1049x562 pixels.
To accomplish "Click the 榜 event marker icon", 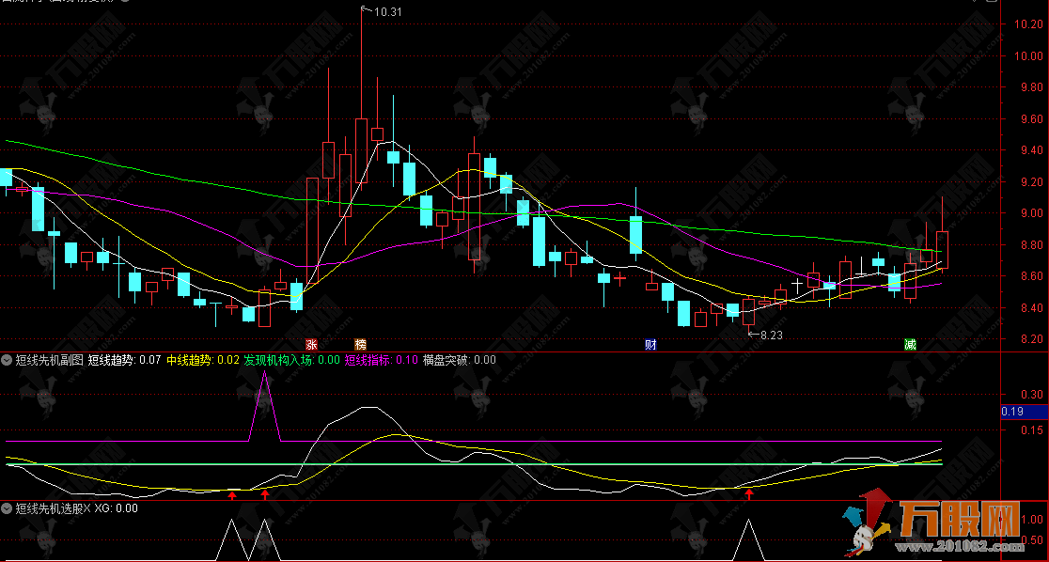I will coord(360,344).
